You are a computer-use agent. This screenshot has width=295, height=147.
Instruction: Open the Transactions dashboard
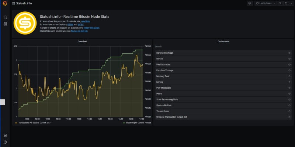[x=223, y=111]
